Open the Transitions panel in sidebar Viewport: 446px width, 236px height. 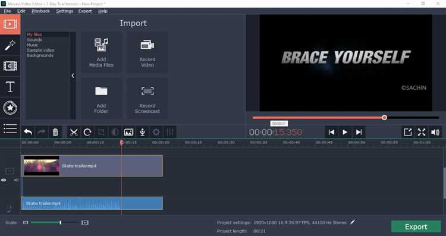(x=10, y=66)
